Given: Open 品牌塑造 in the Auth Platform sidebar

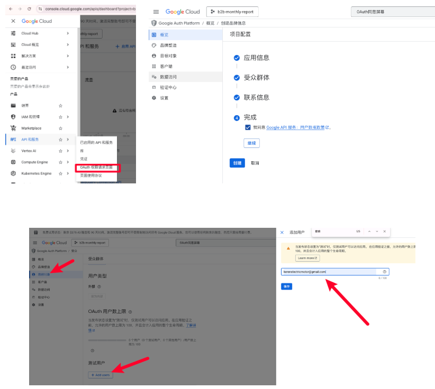Looking at the screenshot, I should coord(186,45).
